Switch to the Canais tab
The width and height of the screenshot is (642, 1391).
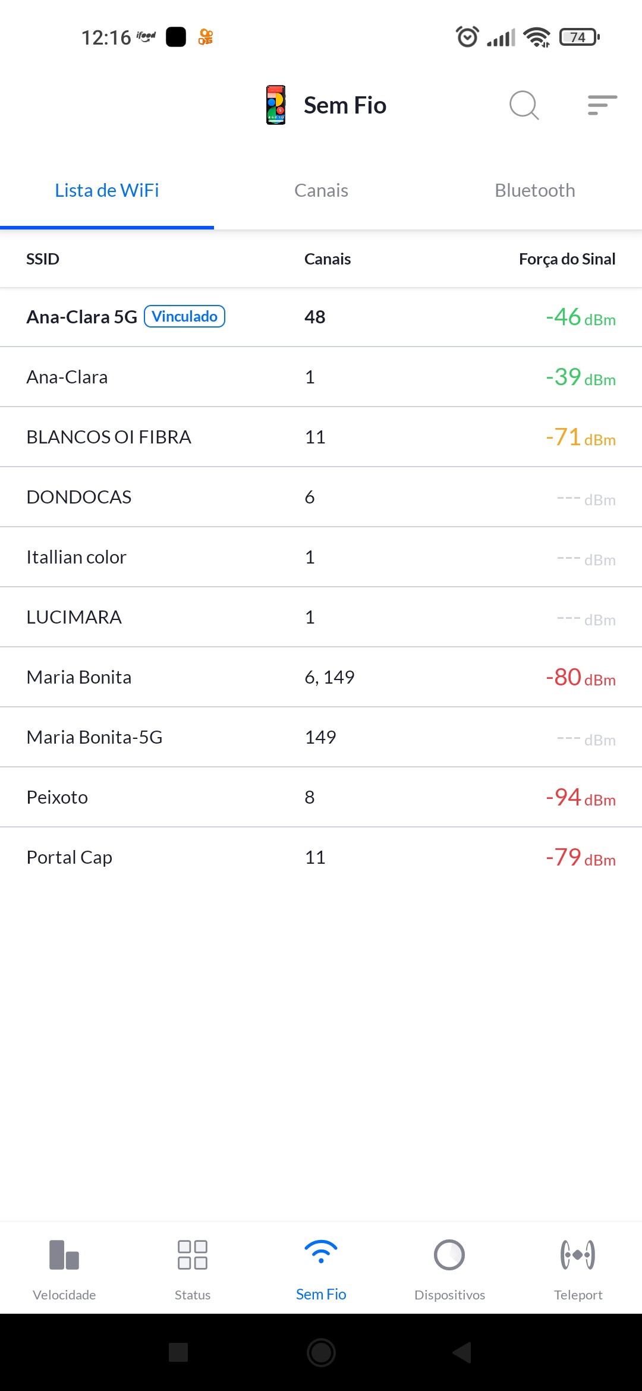coord(321,191)
